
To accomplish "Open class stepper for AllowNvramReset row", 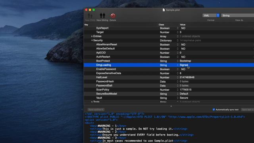I will (x=177, y=44).
